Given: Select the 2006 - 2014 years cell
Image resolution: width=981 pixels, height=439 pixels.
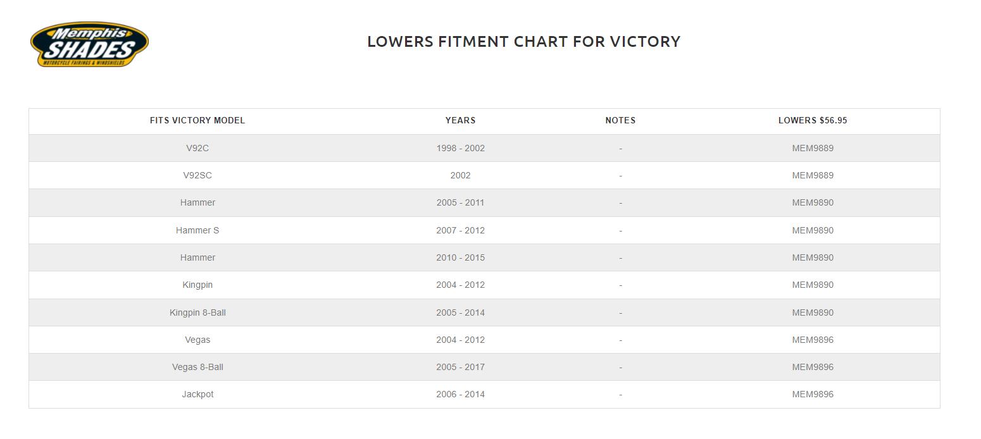Looking at the screenshot, I should point(460,394).
